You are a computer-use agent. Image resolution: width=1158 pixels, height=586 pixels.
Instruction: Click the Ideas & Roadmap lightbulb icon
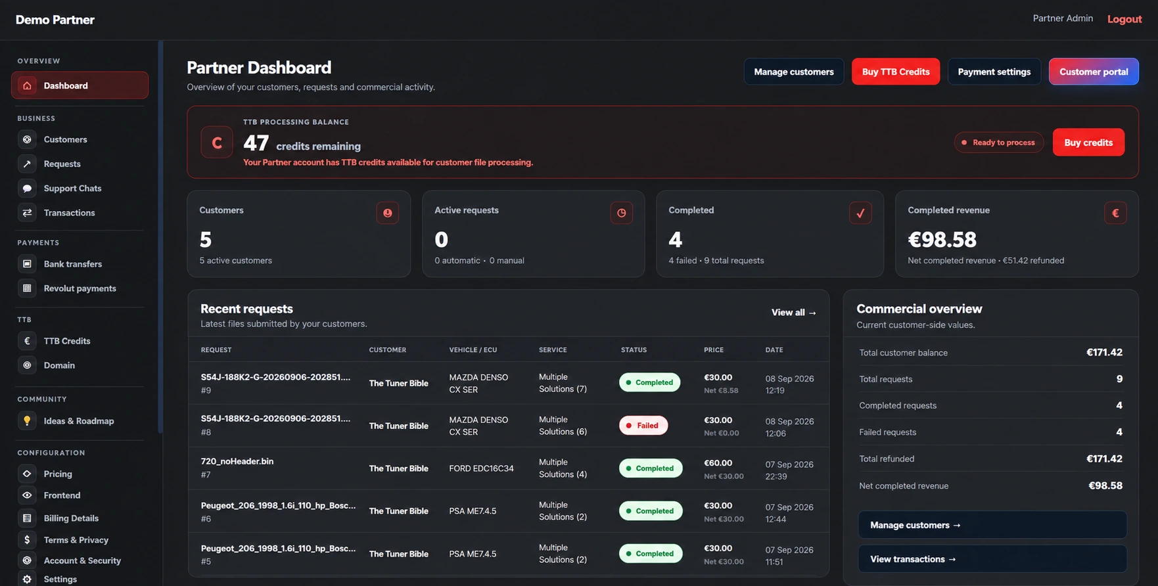pyautogui.click(x=27, y=421)
